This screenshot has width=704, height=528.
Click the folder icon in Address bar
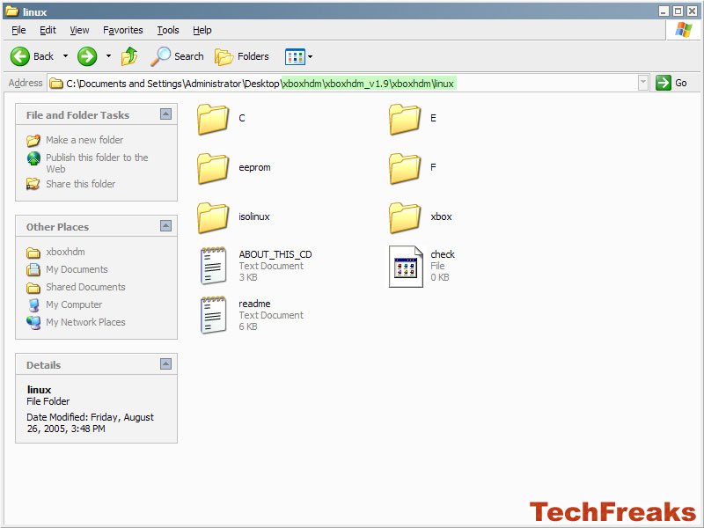pyautogui.click(x=56, y=84)
